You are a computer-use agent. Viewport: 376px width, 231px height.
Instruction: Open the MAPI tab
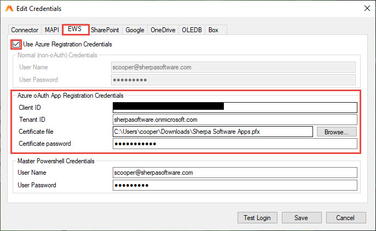coord(51,30)
